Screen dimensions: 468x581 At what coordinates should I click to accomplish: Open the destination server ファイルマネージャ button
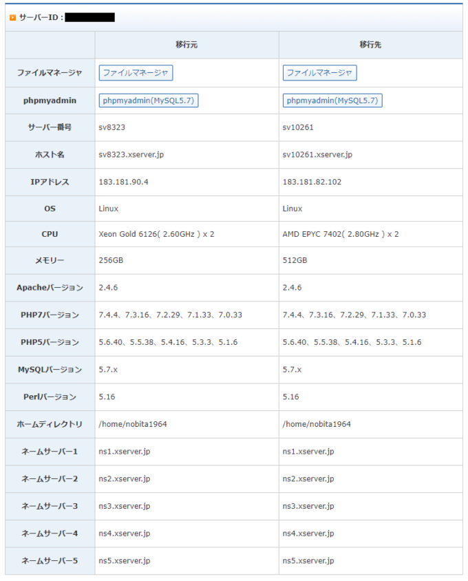pyautogui.click(x=319, y=73)
